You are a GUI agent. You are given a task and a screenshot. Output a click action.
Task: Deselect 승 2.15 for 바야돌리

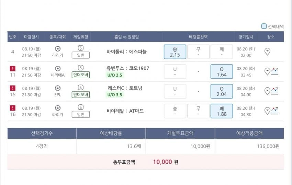coord(175,51)
